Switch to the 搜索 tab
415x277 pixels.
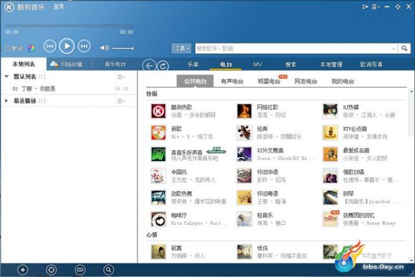290,65
